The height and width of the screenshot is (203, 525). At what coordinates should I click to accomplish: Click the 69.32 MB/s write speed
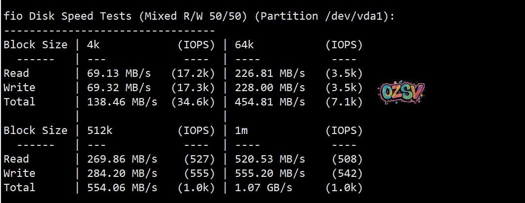pos(119,88)
